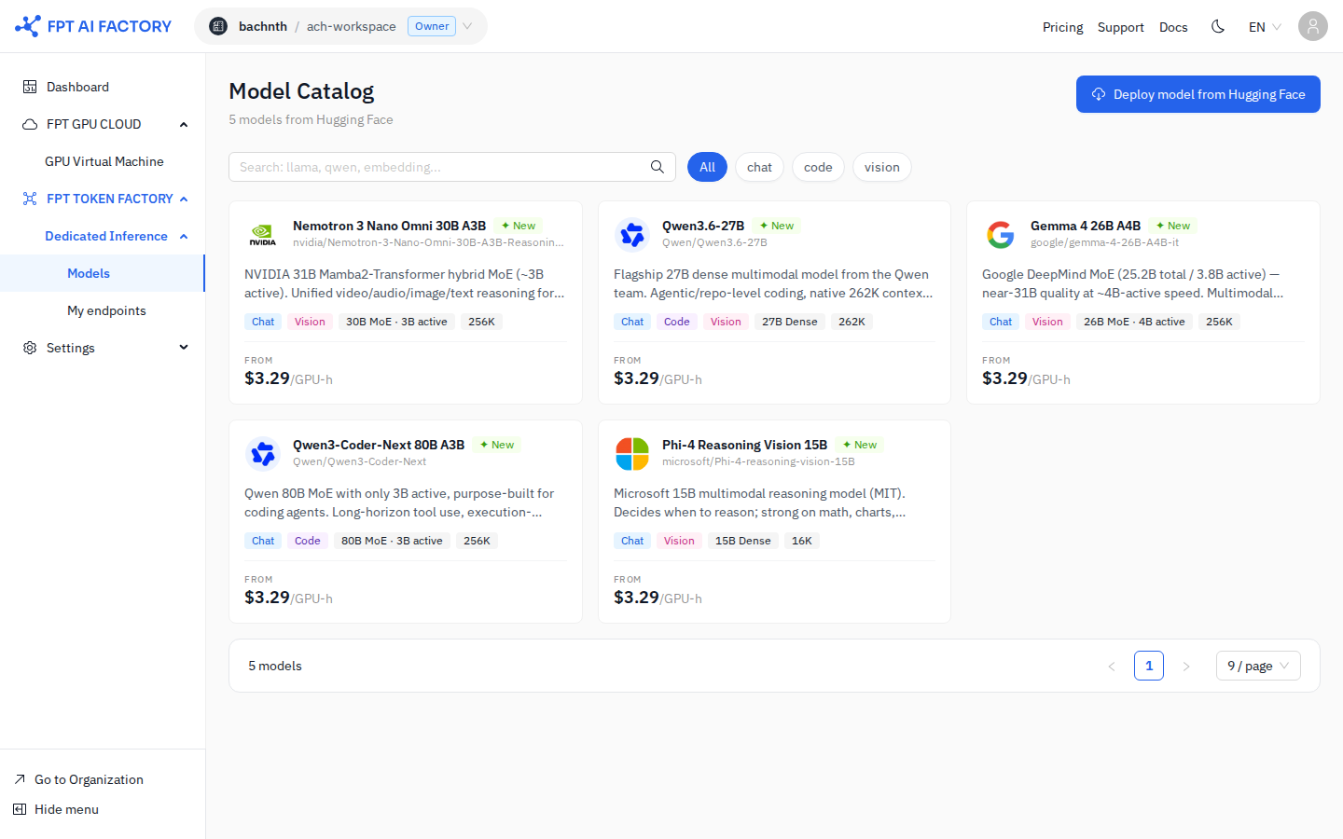Go to the previous page arrow
Image resolution: width=1343 pixels, height=839 pixels.
coord(1112,666)
